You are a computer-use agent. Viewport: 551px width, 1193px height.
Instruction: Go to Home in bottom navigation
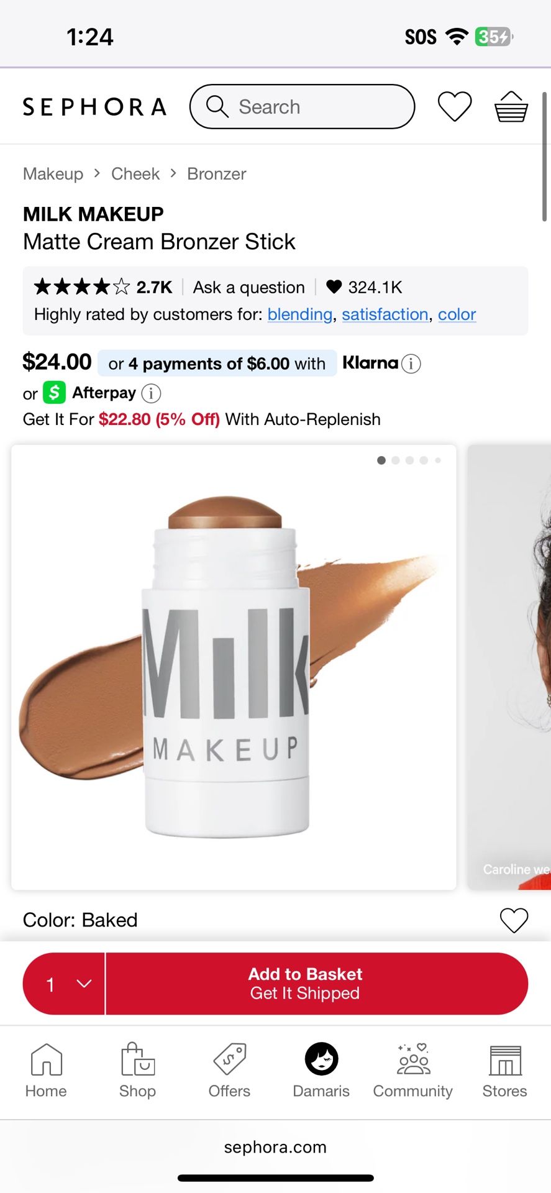click(x=46, y=1070)
